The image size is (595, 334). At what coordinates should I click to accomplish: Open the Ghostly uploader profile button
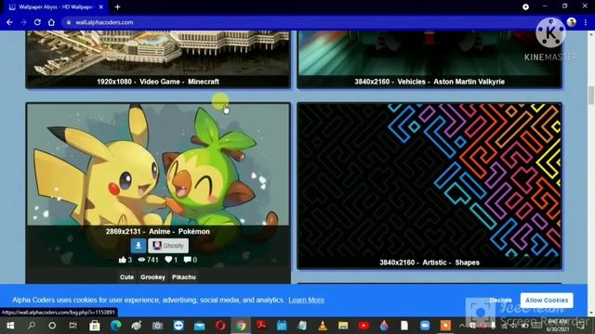(168, 246)
